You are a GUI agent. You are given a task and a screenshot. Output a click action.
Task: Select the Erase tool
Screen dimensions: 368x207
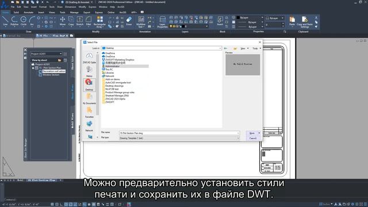coord(129,21)
